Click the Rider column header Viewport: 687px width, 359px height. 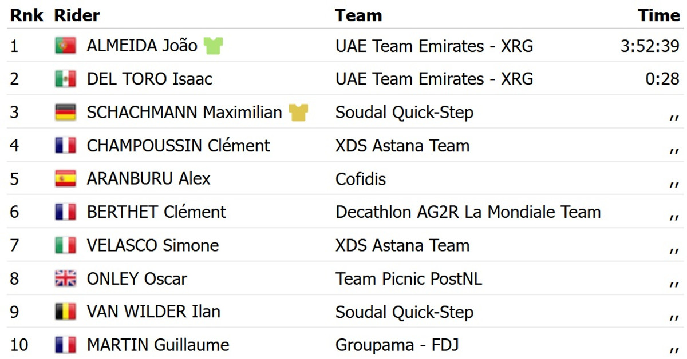pyautogui.click(x=77, y=15)
